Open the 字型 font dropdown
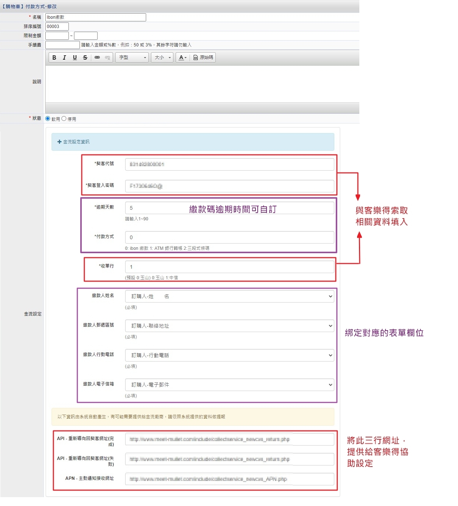The height and width of the screenshot is (506, 458). click(132, 57)
